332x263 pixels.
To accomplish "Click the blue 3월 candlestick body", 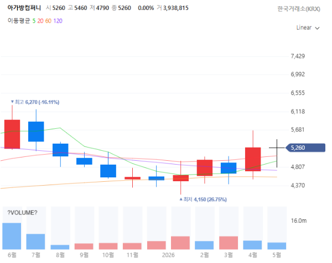I will tap(229, 168).
